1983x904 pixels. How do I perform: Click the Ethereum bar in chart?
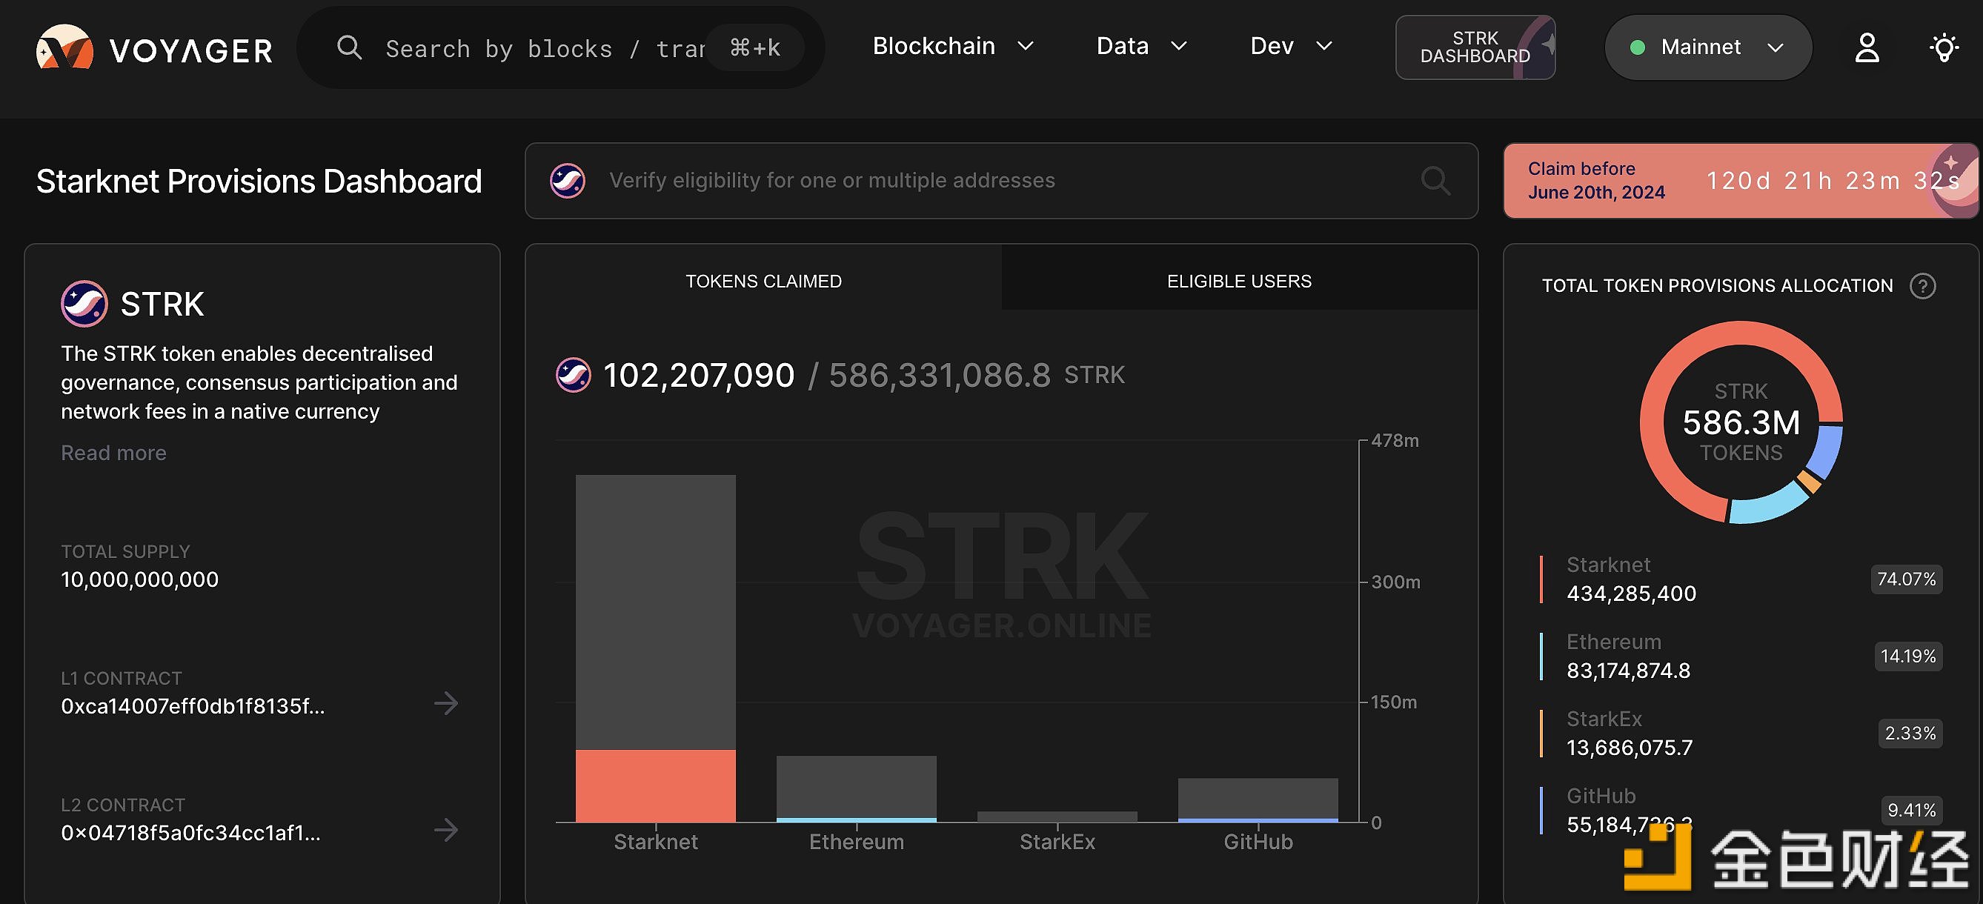point(857,788)
